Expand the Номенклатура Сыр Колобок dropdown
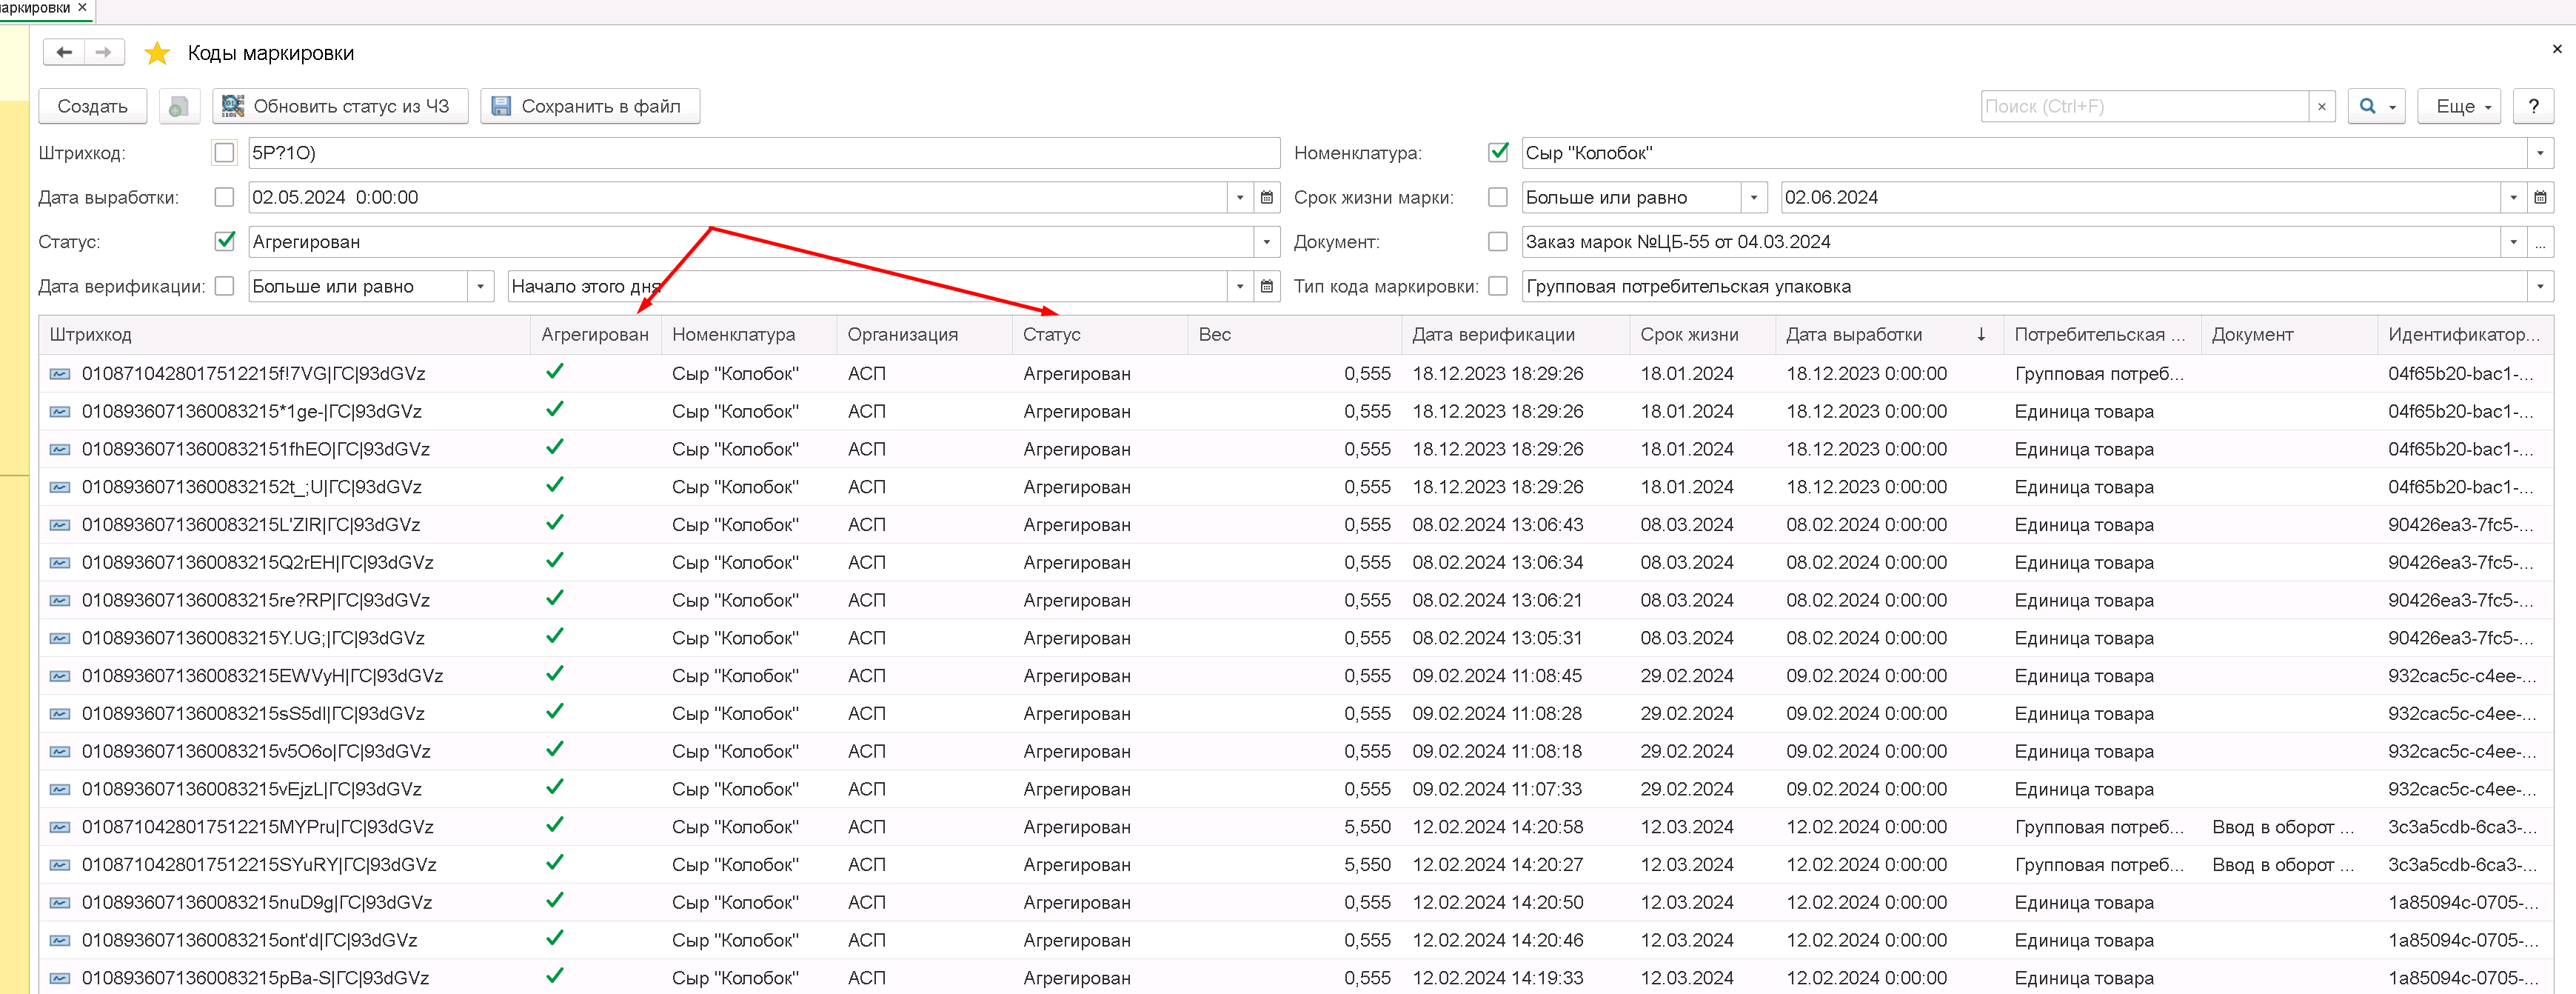The height and width of the screenshot is (994, 2576). pos(2540,153)
